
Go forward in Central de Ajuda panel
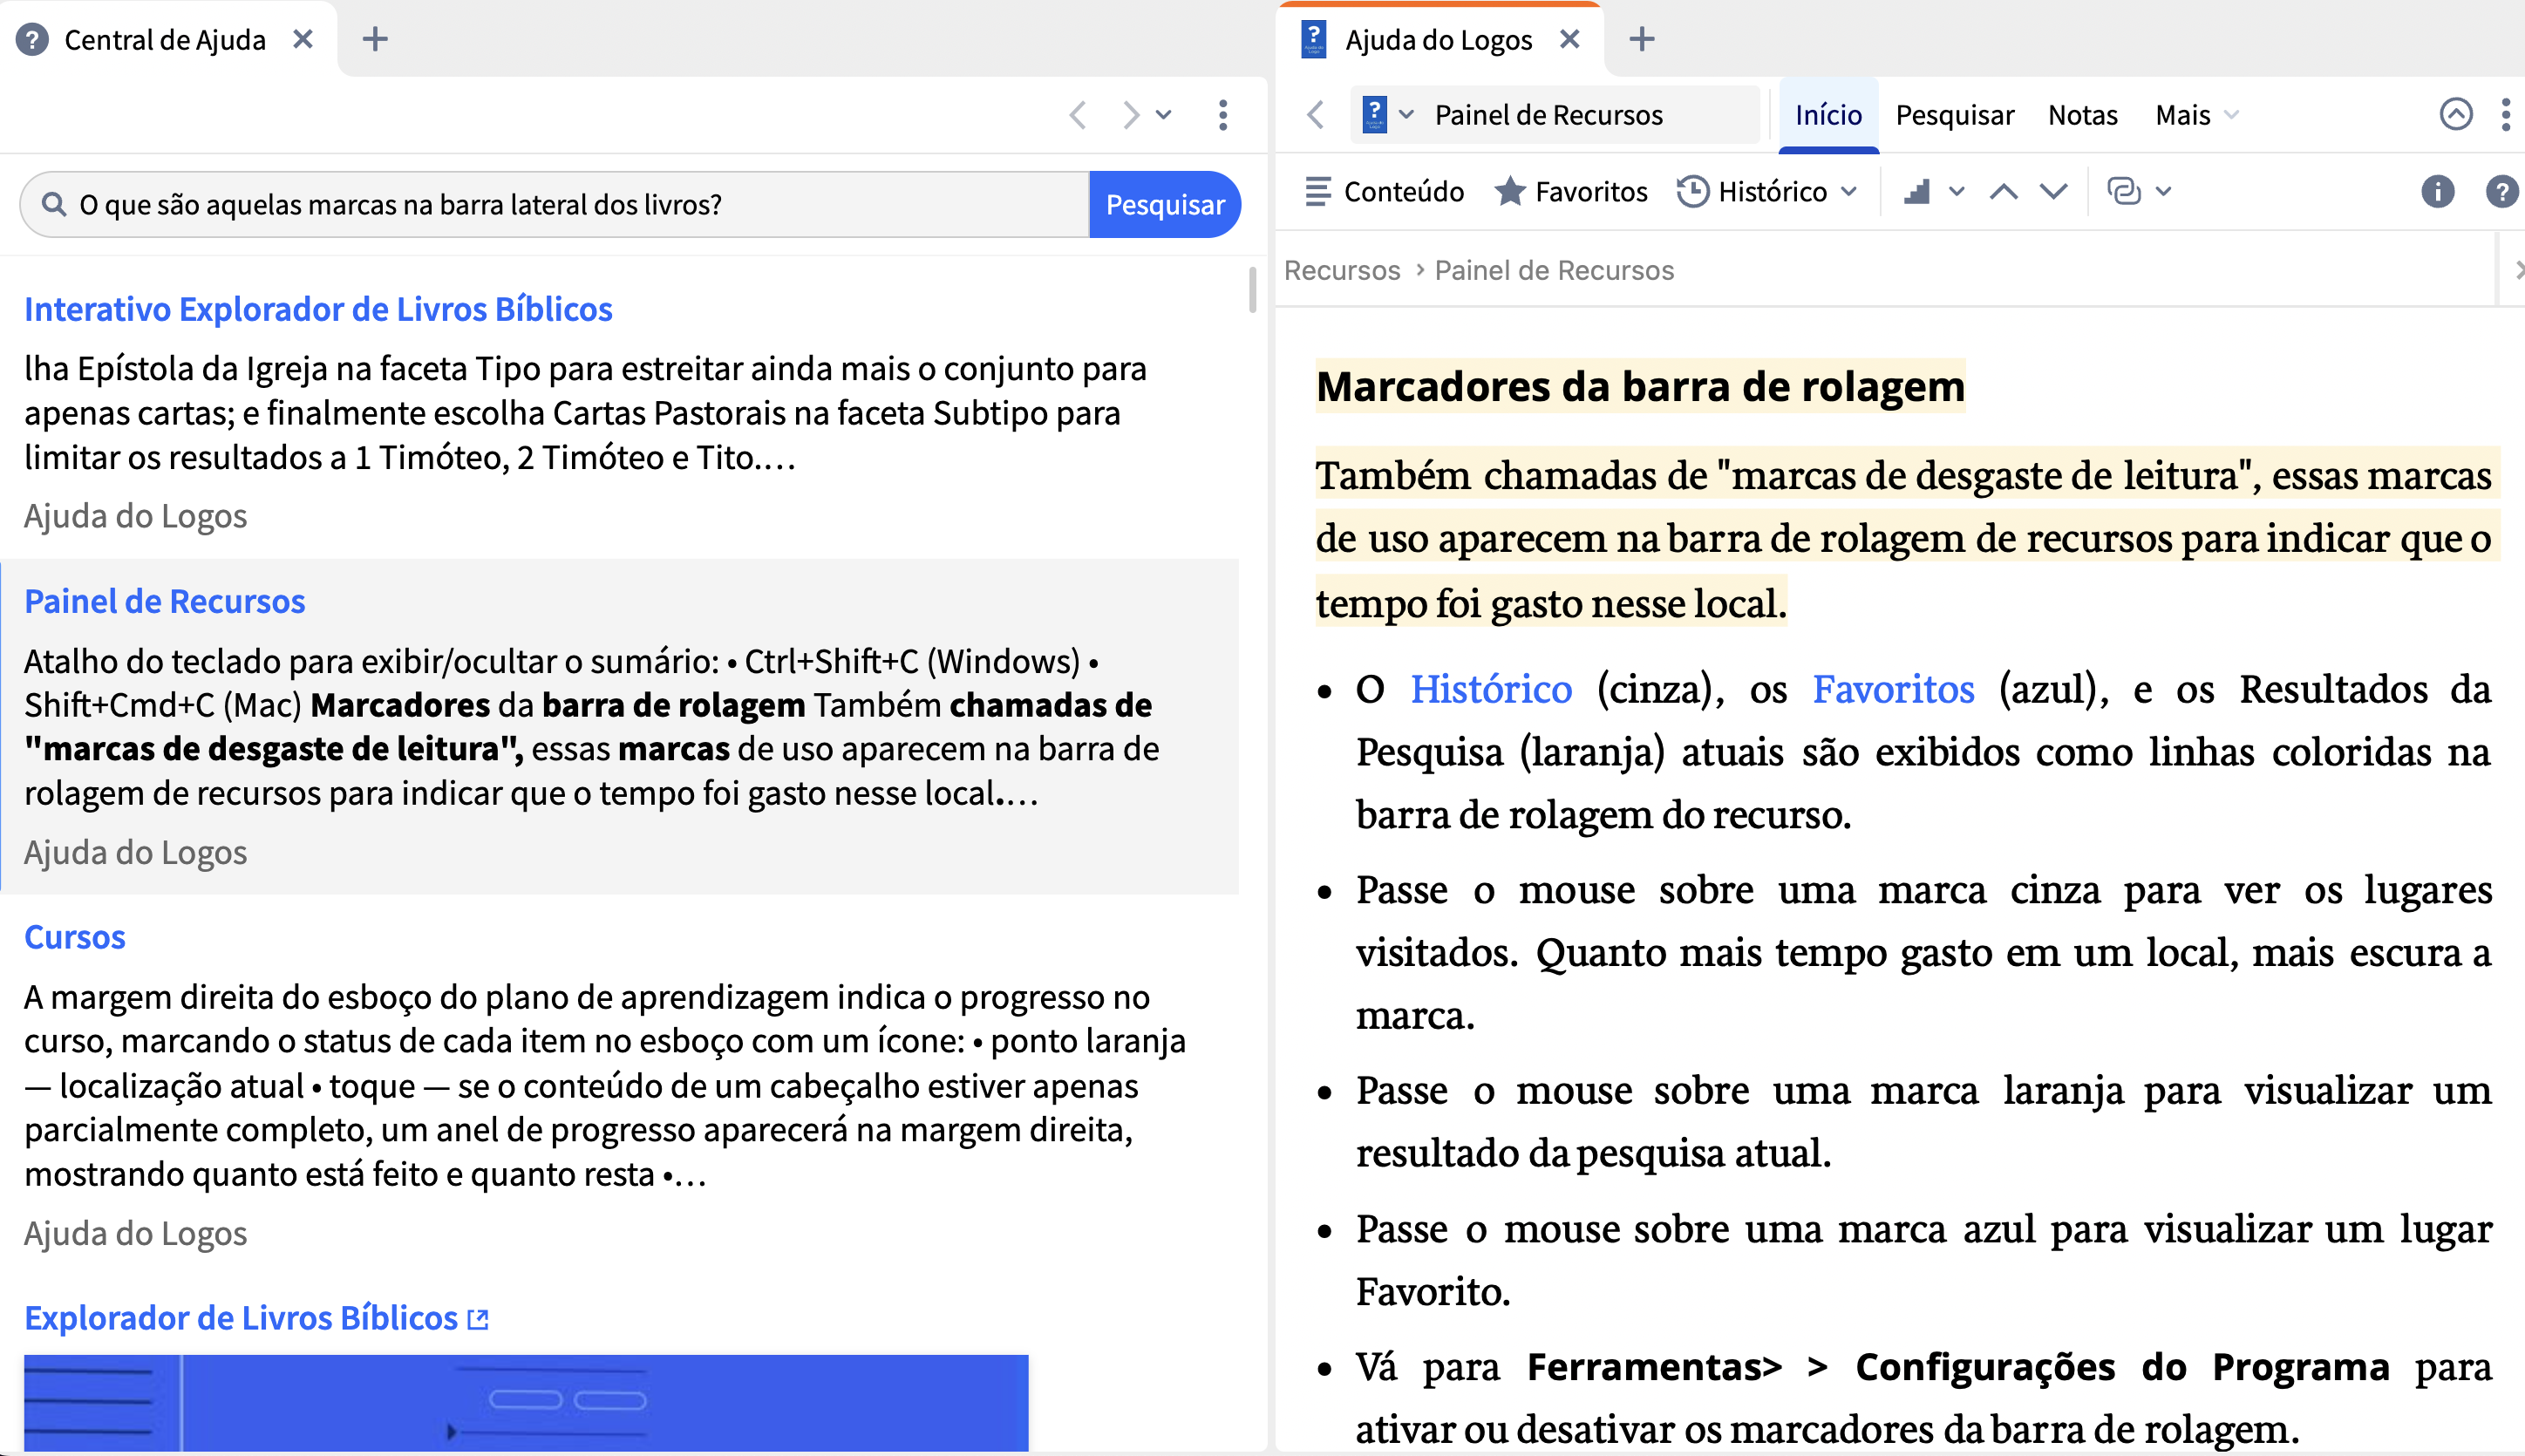(x=1130, y=115)
